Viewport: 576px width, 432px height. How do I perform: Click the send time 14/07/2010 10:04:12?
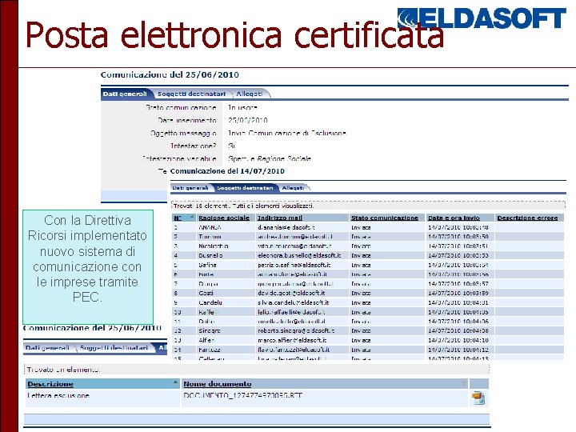[458, 350]
